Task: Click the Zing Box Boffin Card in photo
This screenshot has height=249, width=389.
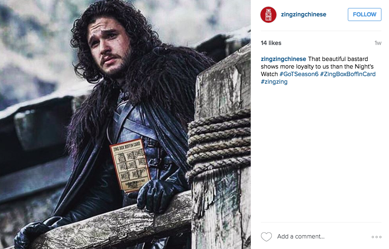Action: 131,165
